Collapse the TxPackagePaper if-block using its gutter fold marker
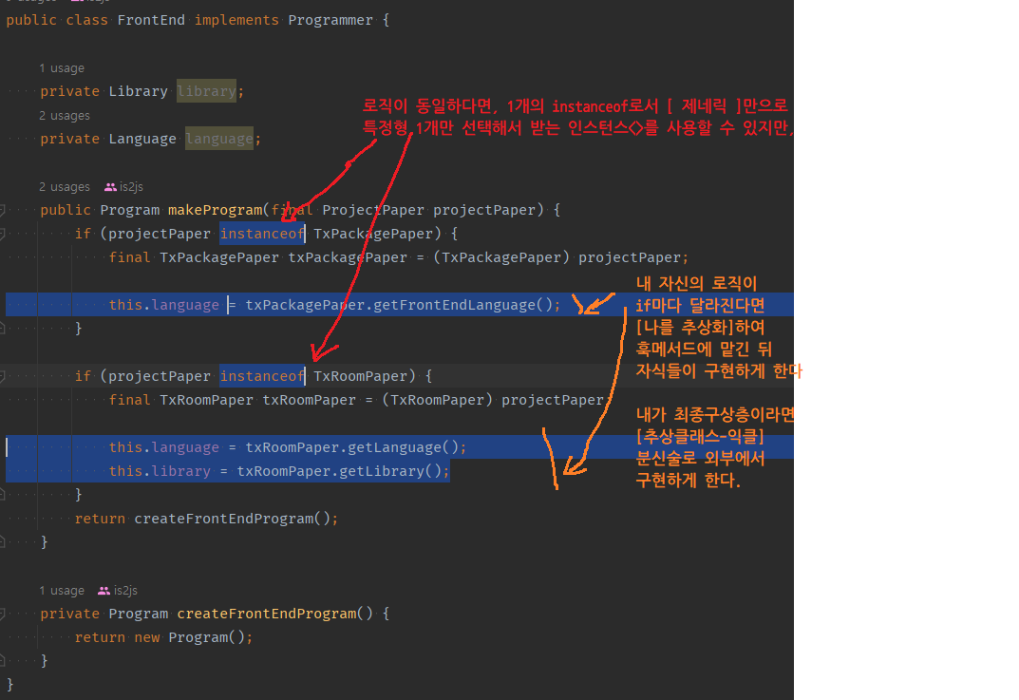Image resolution: width=1019 pixels, height=700 pixels. tap(3, 234)
